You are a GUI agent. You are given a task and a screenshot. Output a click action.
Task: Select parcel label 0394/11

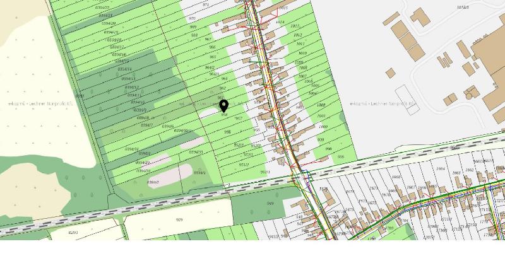(x=134, y=95)
